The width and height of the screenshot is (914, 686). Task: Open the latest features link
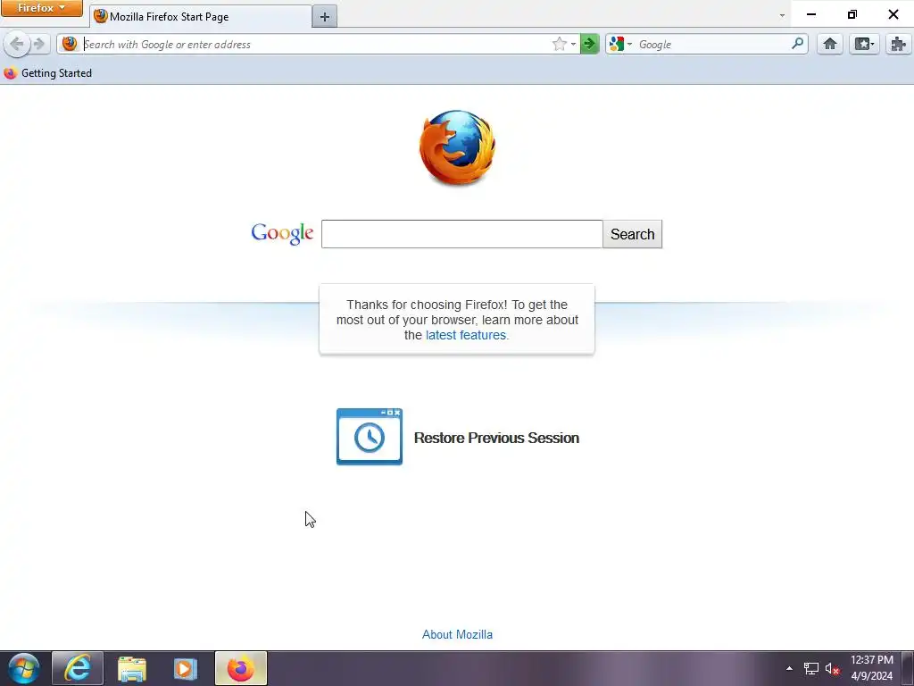coord(466,335)
